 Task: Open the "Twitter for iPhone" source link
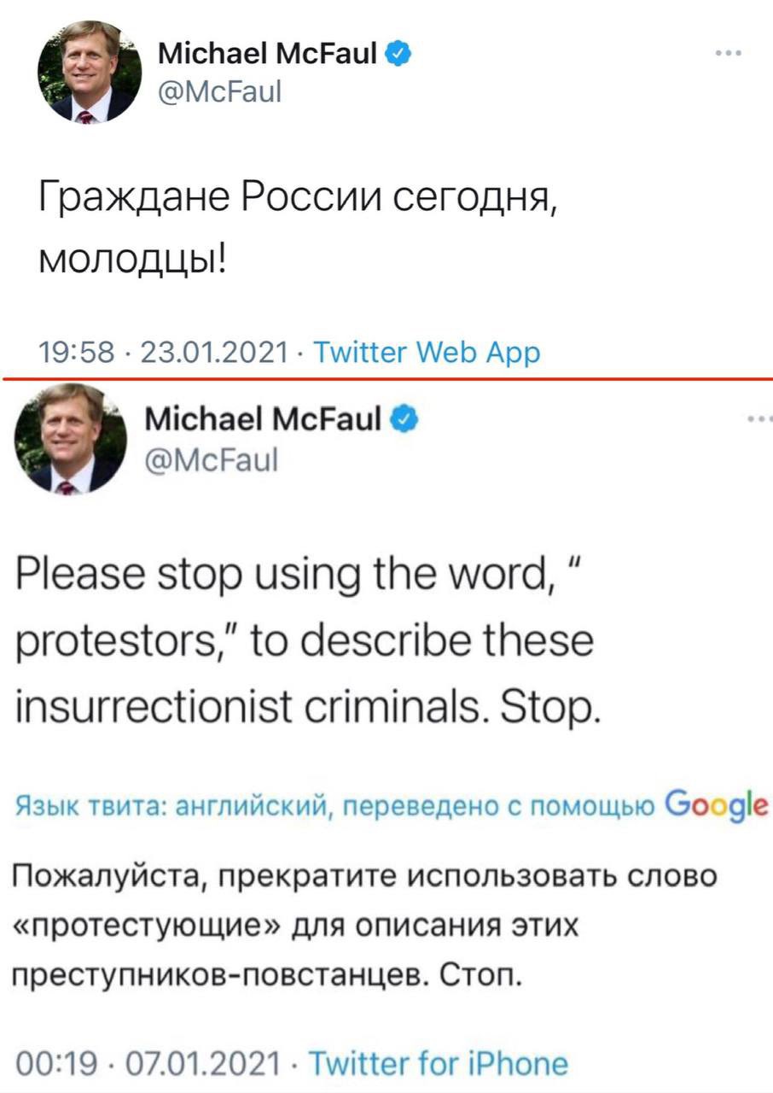pyautogui.click(x=437, y=1064)
